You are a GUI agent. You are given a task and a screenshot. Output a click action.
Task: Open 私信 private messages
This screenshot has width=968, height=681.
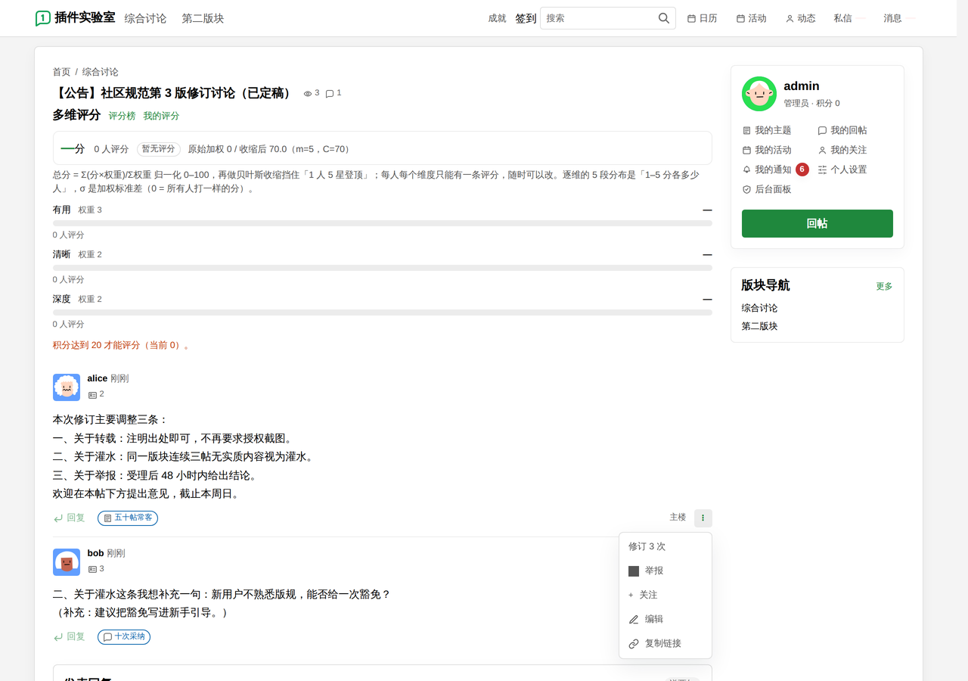842,18
